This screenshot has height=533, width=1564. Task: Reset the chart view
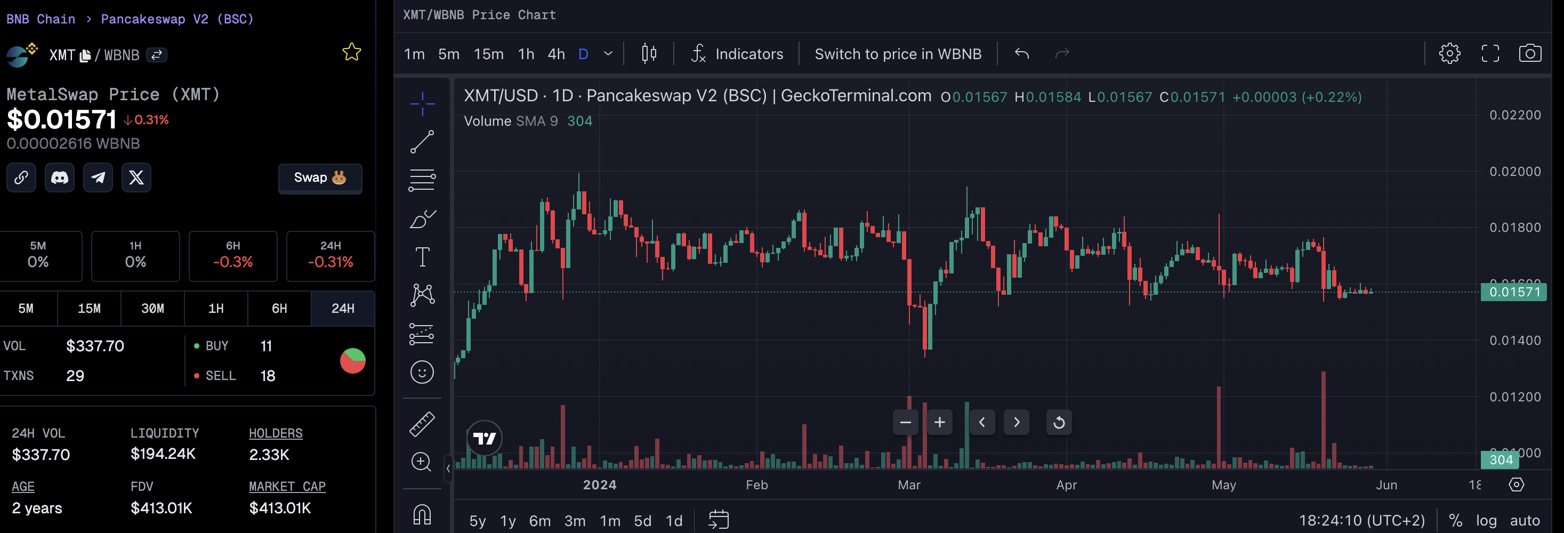point(1059,422)
